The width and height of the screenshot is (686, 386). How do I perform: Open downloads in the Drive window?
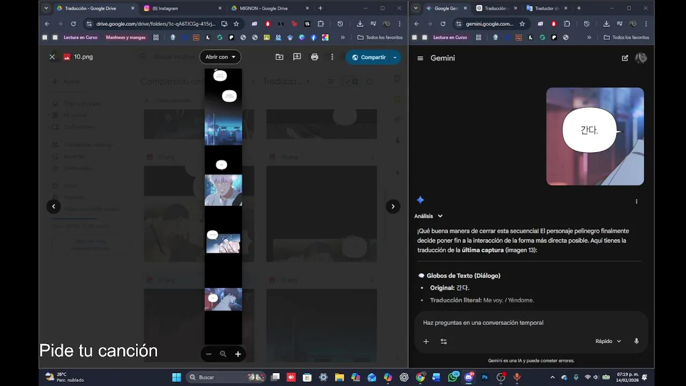(360, 24)
